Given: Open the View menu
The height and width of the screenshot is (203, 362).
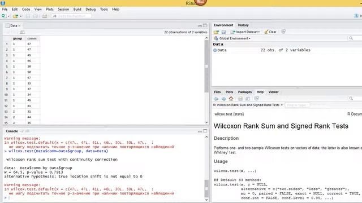Looking at the screenshot, I should 38,9.
